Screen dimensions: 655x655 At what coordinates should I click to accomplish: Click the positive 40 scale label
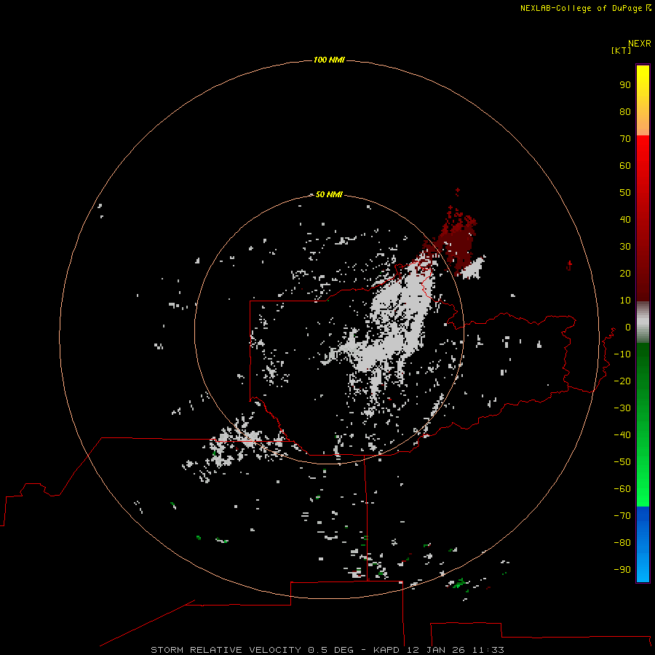[x=625, y=220]
